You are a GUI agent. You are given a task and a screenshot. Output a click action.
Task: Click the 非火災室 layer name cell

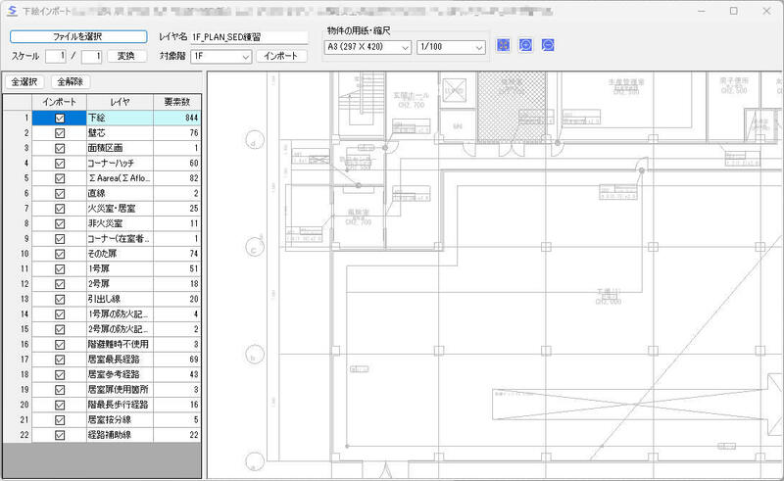tap(120, 223)
